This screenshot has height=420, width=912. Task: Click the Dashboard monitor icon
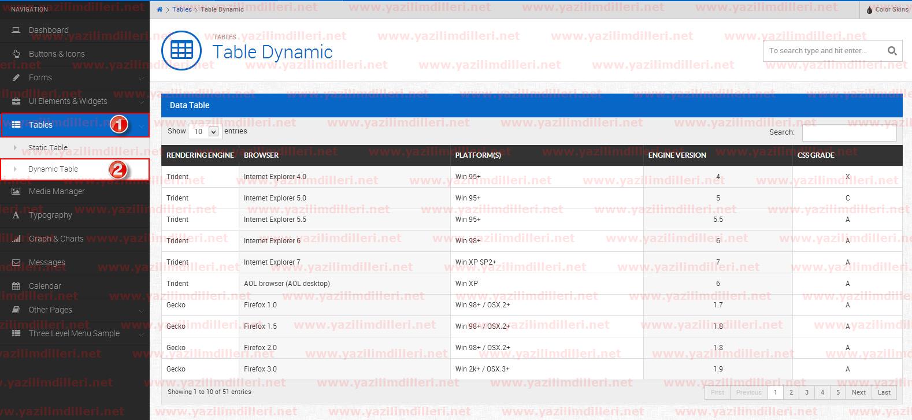16,30
